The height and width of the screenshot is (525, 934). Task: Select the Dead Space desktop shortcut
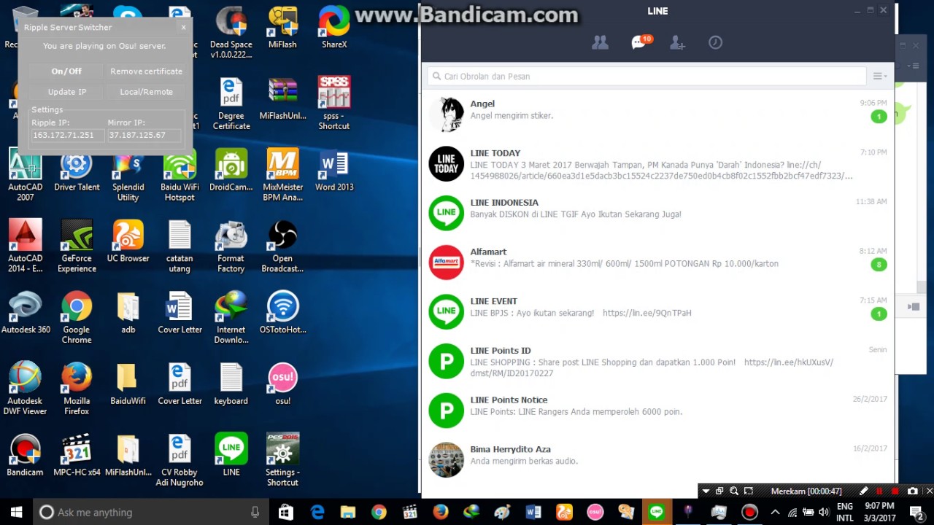tap(231, 33)
